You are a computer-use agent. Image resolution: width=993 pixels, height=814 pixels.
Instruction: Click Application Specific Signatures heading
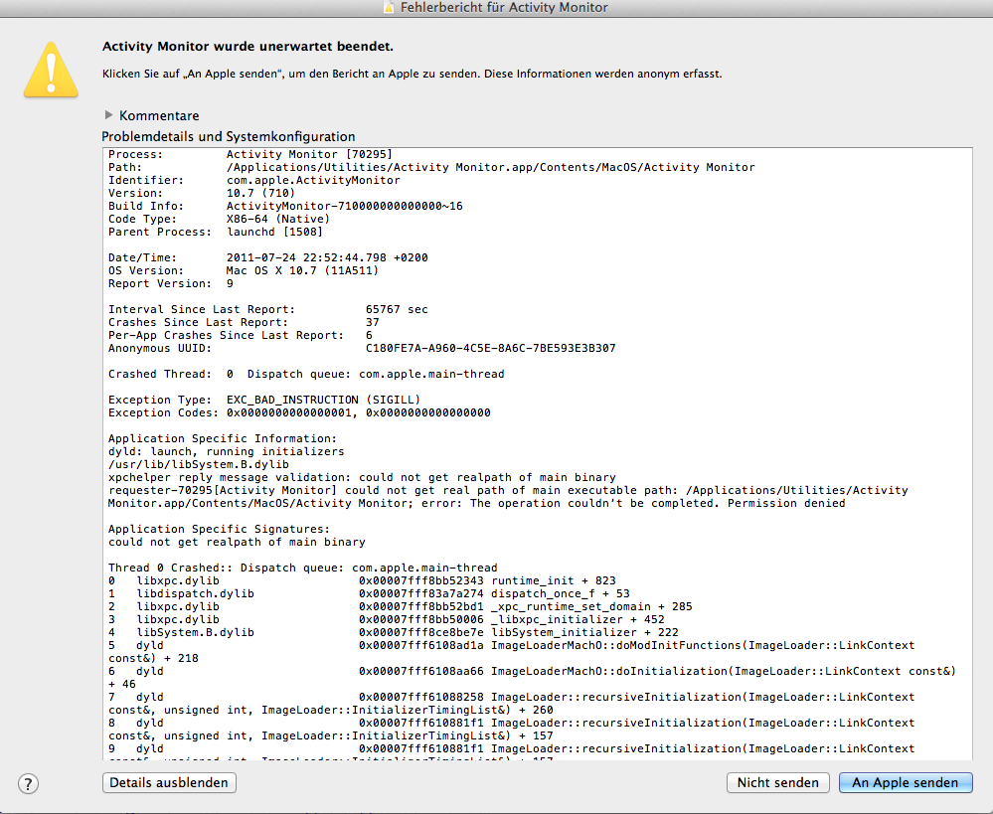point(219,529)
